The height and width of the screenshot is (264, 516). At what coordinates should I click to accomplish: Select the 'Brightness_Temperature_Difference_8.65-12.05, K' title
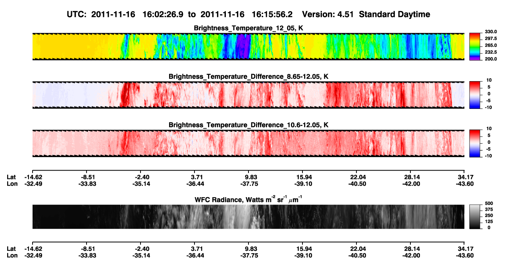(x=248, y=76)
